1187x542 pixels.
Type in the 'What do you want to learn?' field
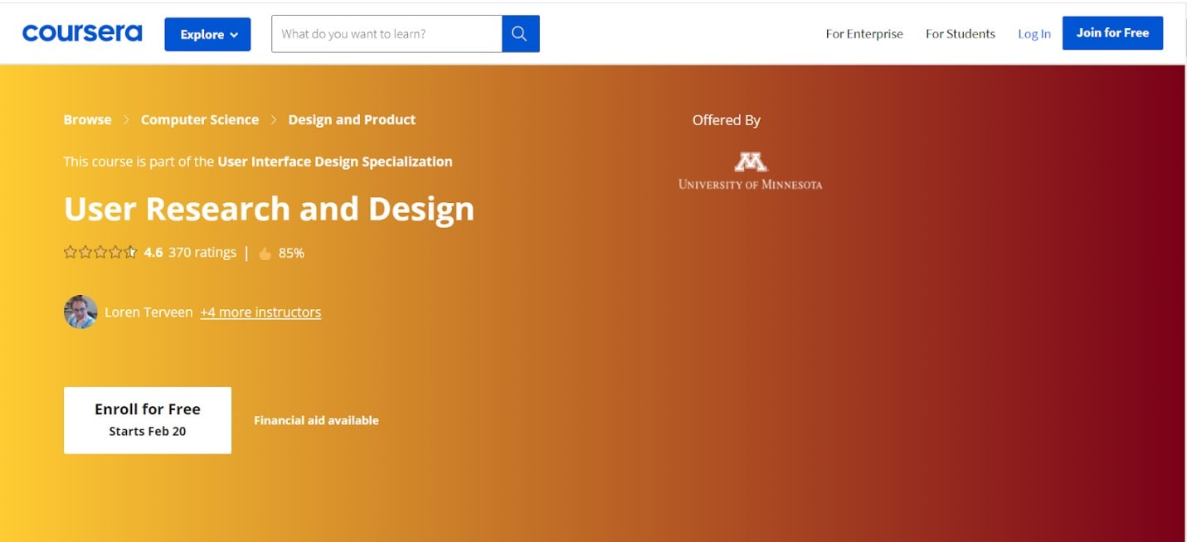click(387, 34)
